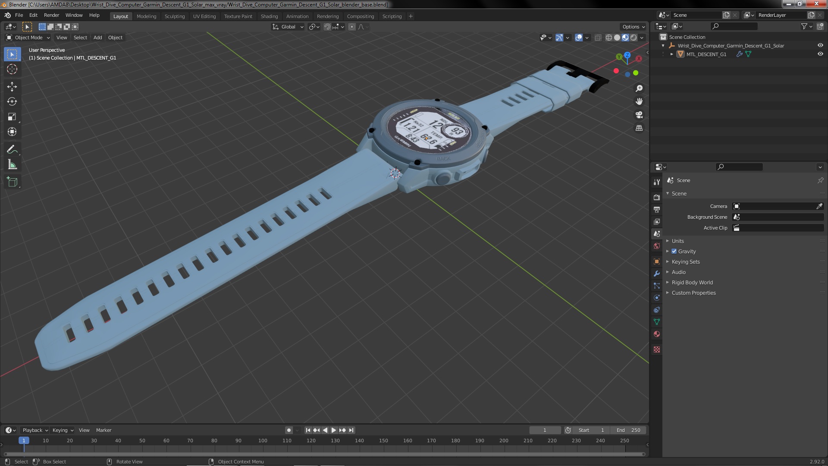The width and height of the screenshot is (828, 466).
Task: Open Material properties tab
Action: [x=657, y=334]
